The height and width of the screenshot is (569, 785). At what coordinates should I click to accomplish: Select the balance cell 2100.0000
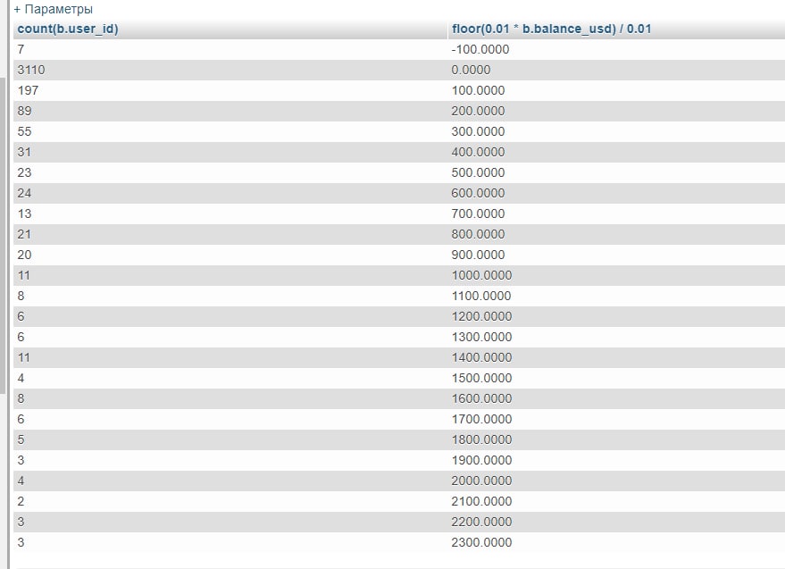[x=616, y=501]
